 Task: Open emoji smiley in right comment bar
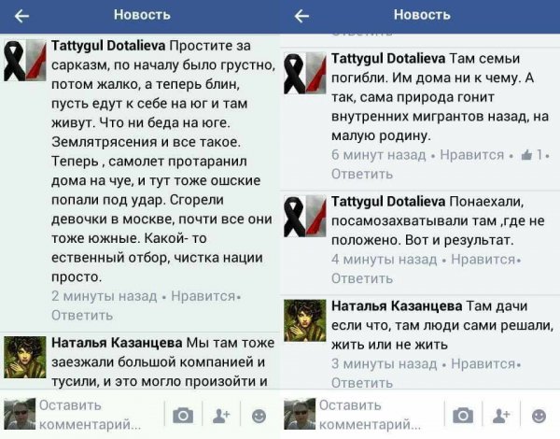pos(539,417)
